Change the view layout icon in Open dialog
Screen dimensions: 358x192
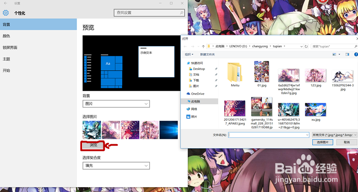(x=334, y=54)
